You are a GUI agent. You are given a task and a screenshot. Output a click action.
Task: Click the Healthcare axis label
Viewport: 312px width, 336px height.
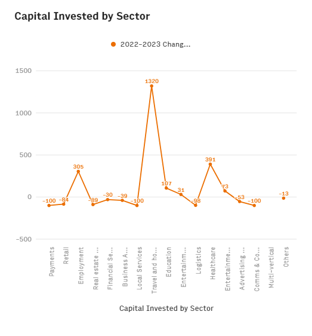tap(212, 263)
